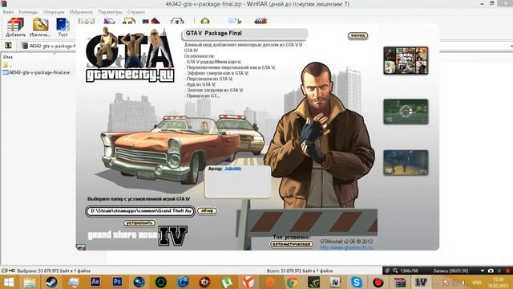View the middle radar screenshot thumbnail
Image resolution: width=513 pixels, height=289 pixels.
(x=406, y=112)
